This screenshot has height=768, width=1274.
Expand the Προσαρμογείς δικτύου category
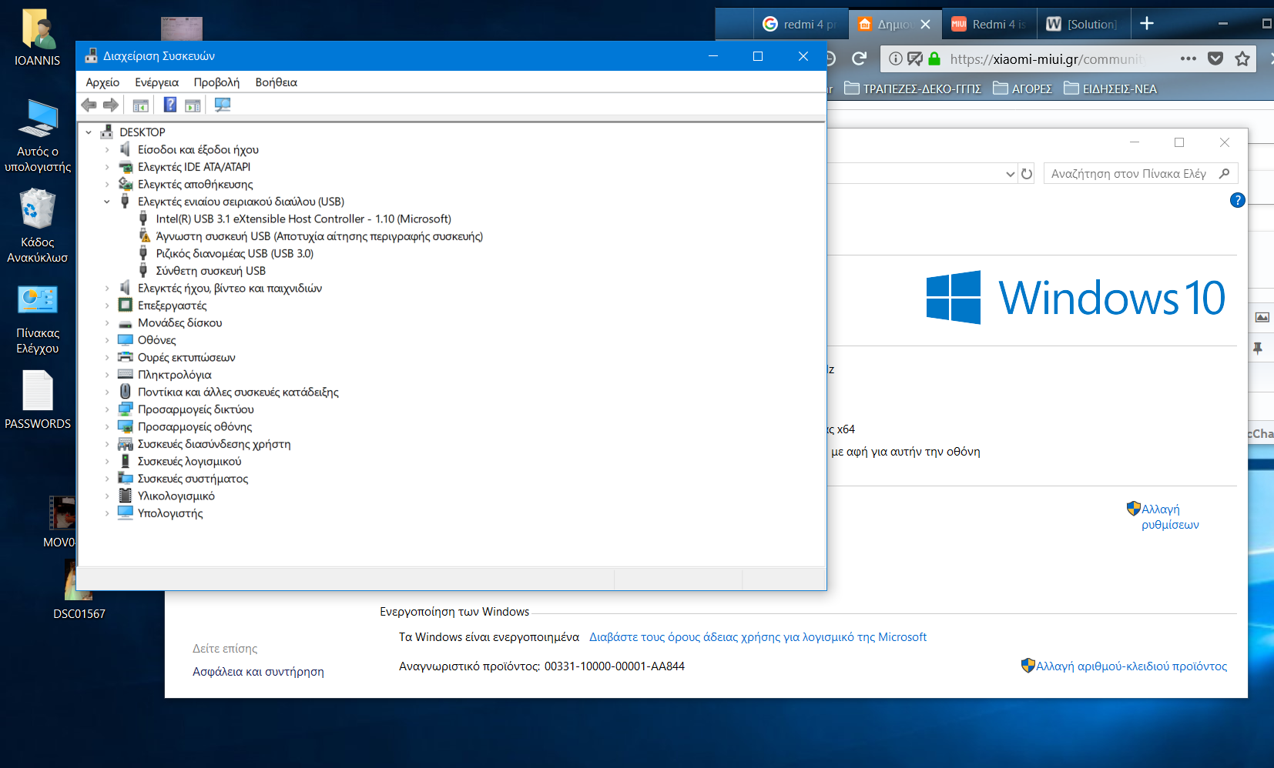point(107,409)
